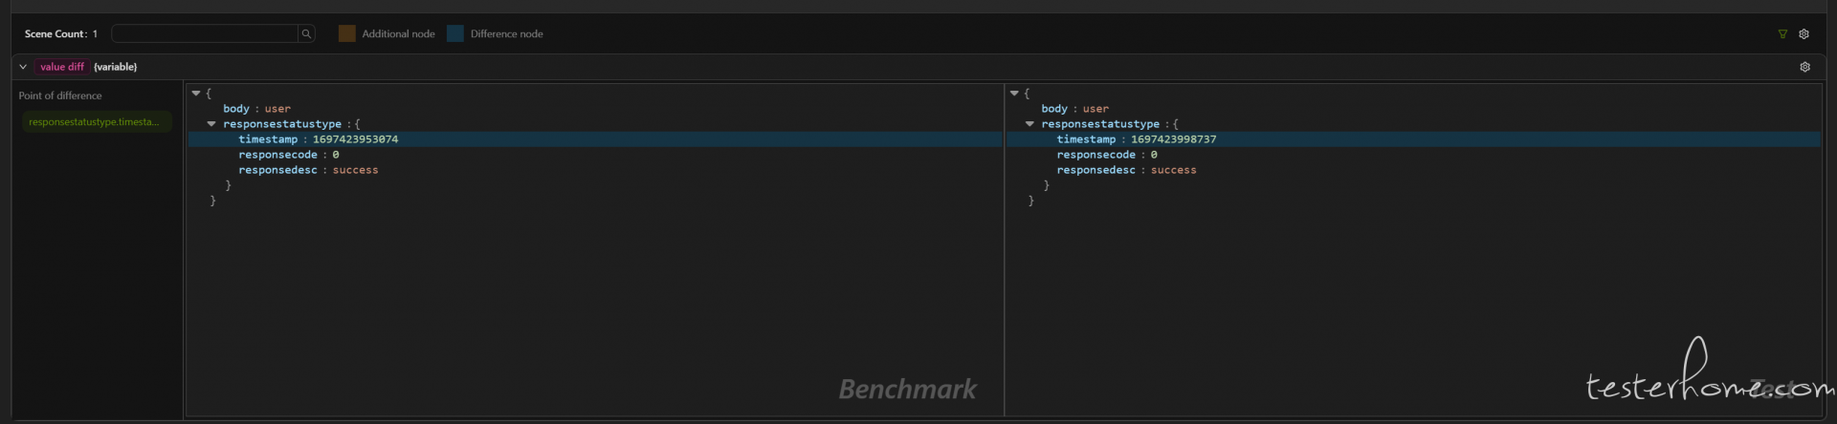Collapse root object in right panel

click(x=1014, y=94)
